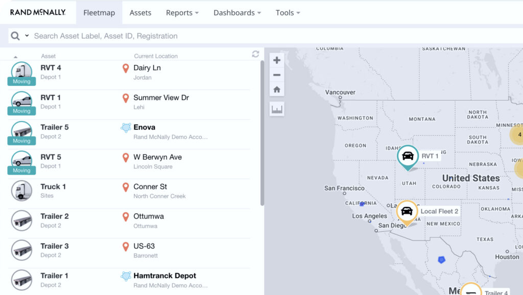Expand the search filter dropdown arrow
Image resolution: width=523 pixels, height=295 pixels.
coord(27,36)
